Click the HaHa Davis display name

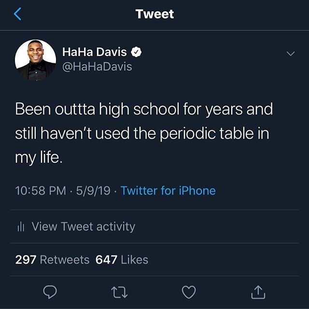pos(94,52)
